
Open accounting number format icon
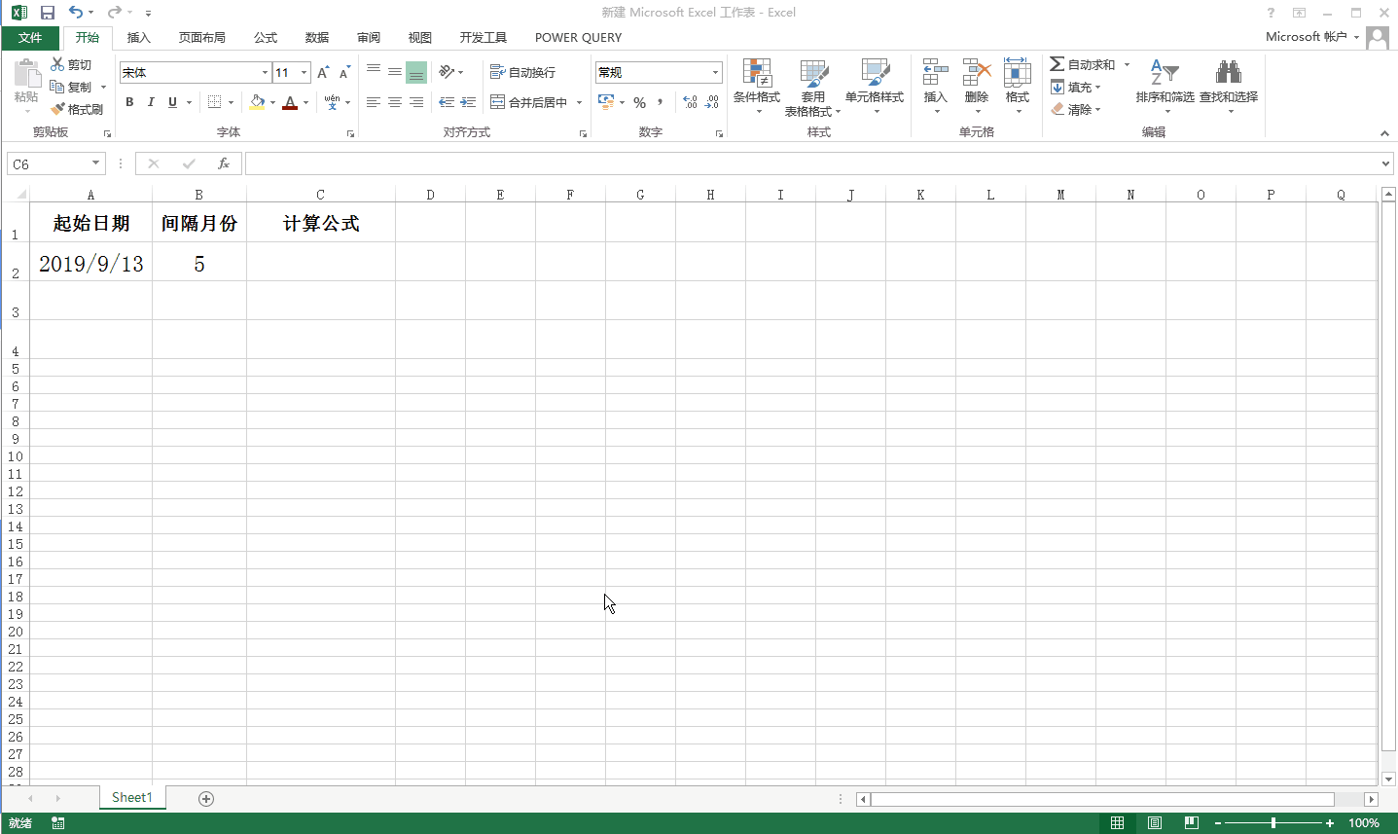click(606, 102)
